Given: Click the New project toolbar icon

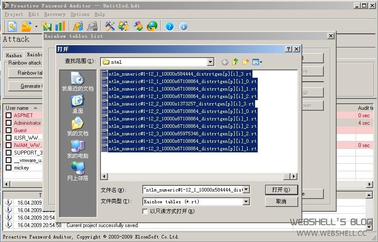Looking at the screenshot, I should point(12,26).
